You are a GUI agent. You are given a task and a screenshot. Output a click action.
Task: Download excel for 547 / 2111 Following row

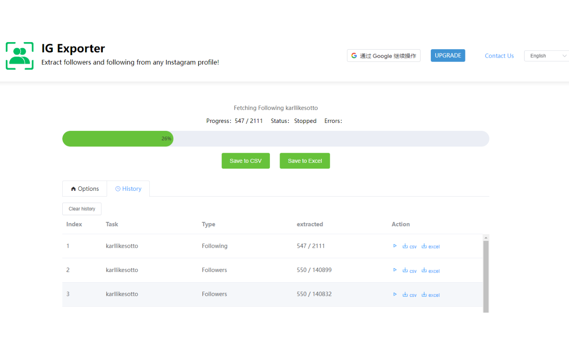point(430,246)
